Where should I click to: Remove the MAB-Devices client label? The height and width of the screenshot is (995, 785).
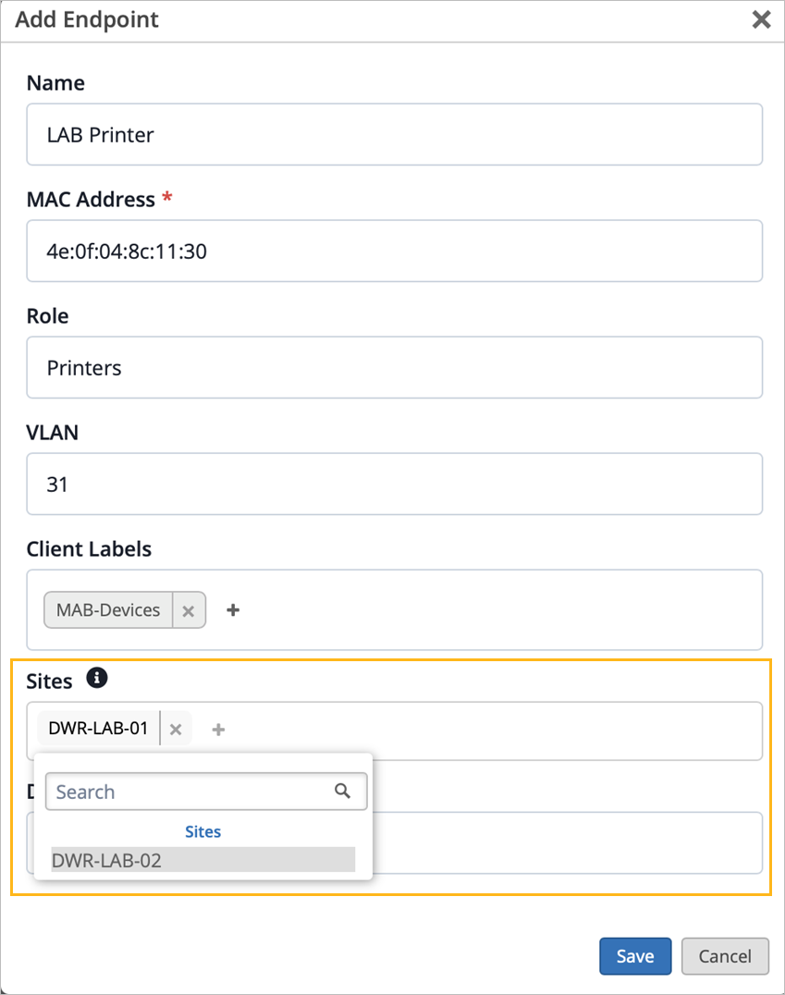189,610
